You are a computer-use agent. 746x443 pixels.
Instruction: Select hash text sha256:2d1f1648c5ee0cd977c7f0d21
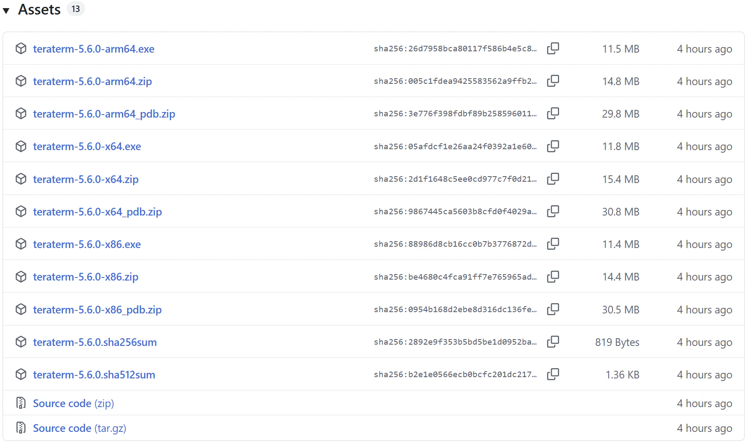tap(455, 179)
